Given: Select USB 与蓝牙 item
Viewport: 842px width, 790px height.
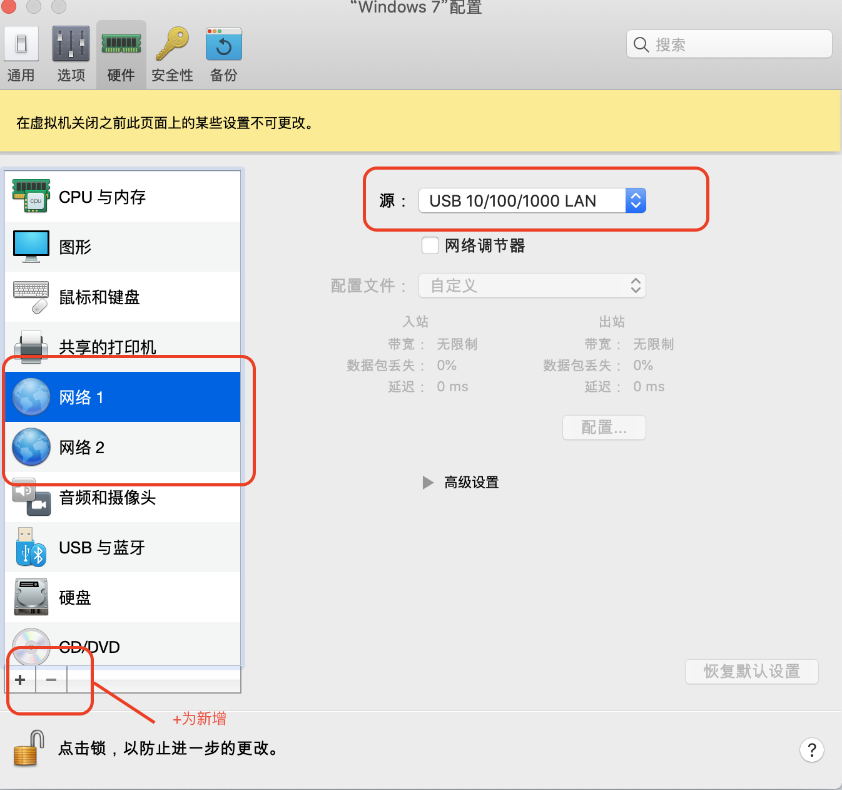Looking at the screenshot, I should pyautogui.click(x=123, y=547).
